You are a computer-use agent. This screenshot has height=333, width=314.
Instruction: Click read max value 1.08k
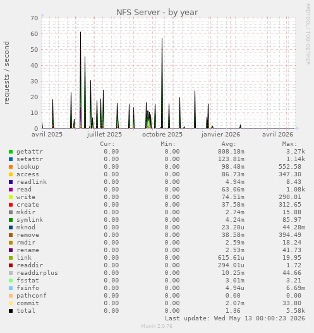pyautogui.click(x=296, y=190)
